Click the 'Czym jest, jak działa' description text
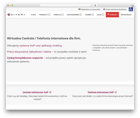Screen dimensions: 140x118 pyautogui.click(x=102, y=96)
